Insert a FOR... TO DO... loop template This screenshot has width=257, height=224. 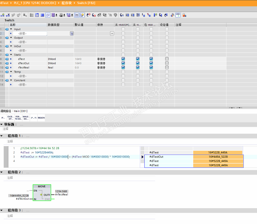(x=18, y=118)
